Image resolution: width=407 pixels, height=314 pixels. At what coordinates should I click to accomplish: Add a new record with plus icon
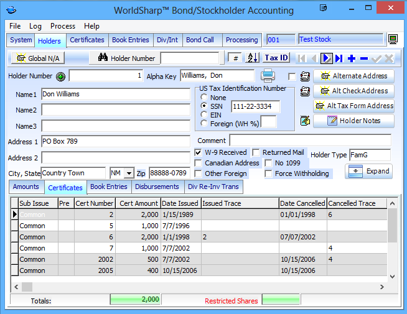click(352, 58)
